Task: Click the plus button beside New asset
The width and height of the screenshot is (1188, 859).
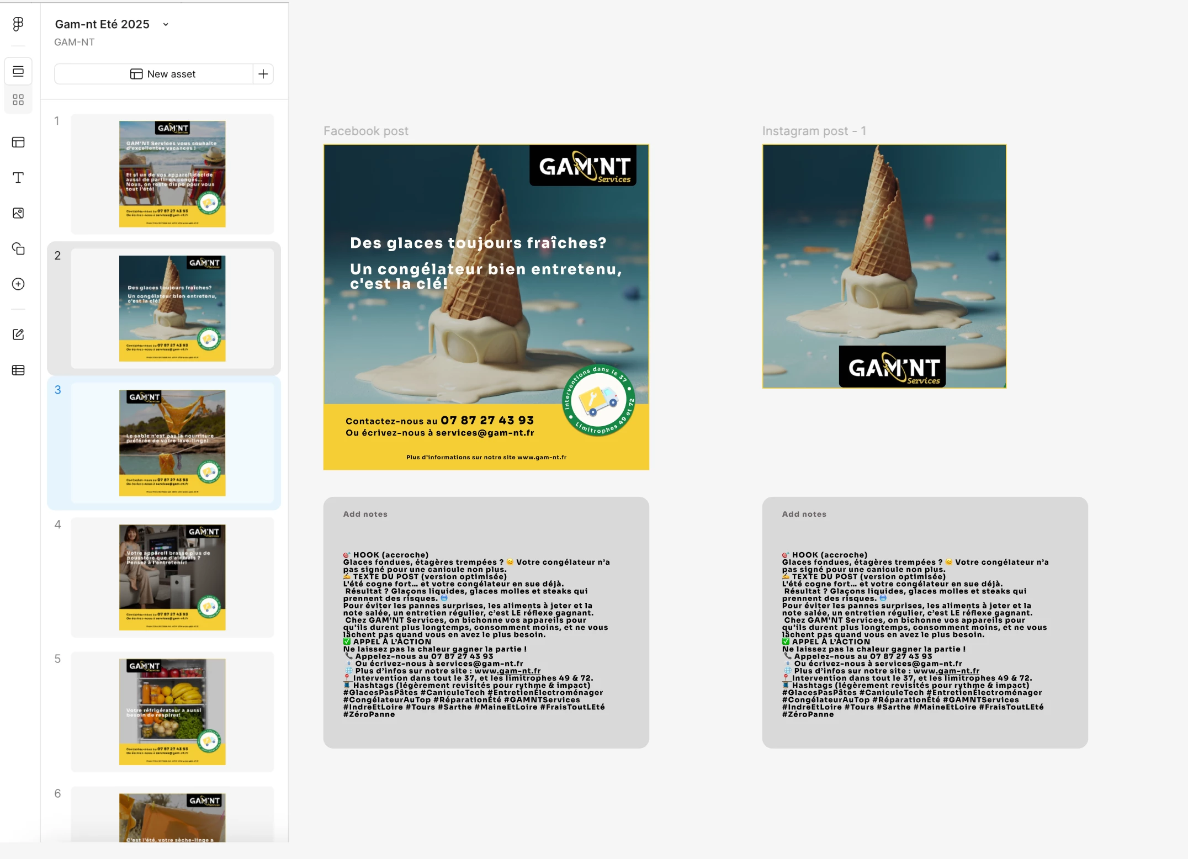Action: pos(263,74)
